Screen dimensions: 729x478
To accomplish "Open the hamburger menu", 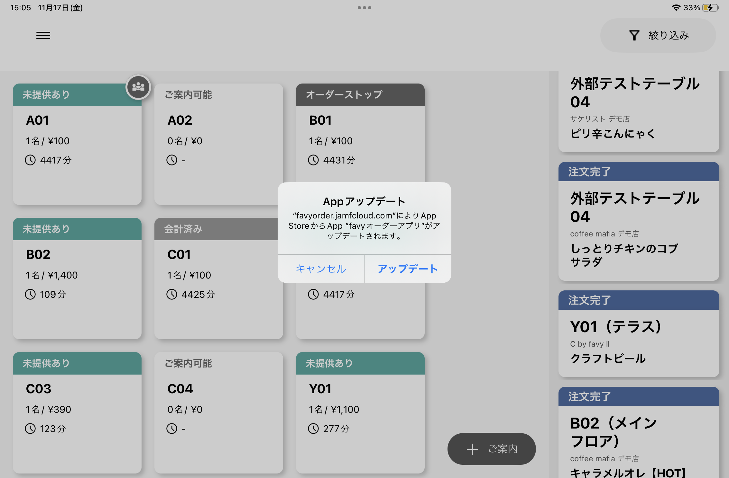I will pos(43,35).
